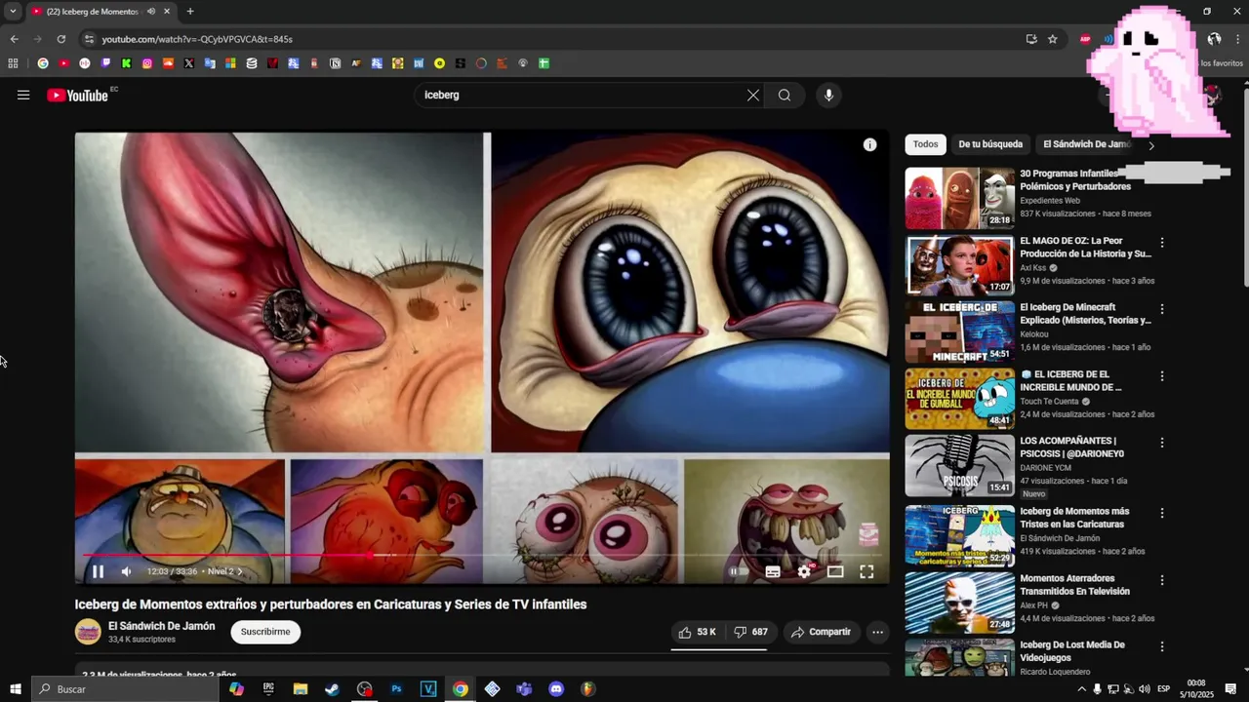
Task: Show more filter chips with right arrow
Action: (x=1151, y=145)
